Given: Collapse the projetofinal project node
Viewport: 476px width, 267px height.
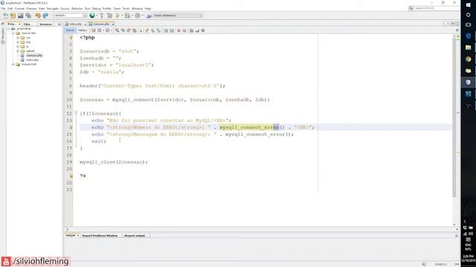Looking at the screenshot, I should pyautogui.click(x=8, y=29).
